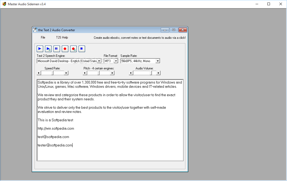Close the Master Audio Sidemen main window
This screenshot has width=287, height=181.
(281, 4)
